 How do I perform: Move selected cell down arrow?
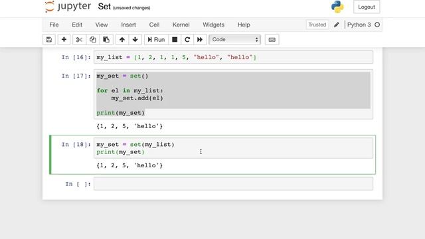135,40
